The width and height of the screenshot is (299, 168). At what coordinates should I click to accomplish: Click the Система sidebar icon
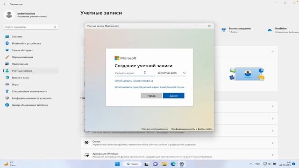(7, 36)
